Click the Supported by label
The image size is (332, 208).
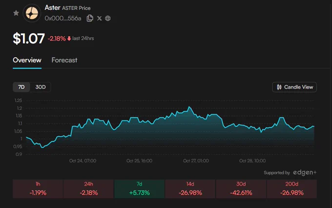[277, 173]
